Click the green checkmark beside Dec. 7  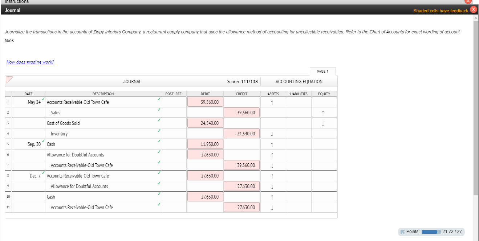tap(43, 172)
